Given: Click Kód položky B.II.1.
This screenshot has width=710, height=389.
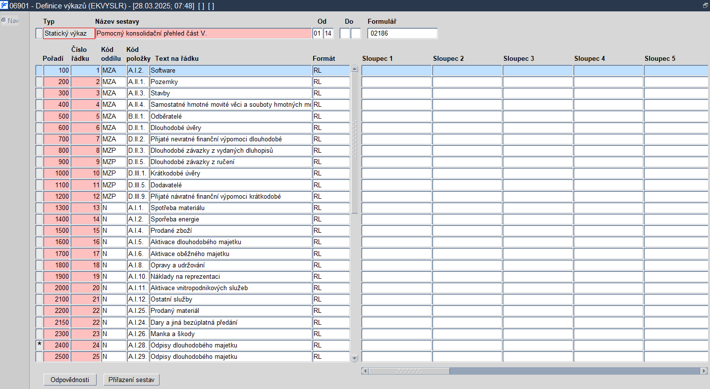Looking at the screenshot, I should coord(138,116).
